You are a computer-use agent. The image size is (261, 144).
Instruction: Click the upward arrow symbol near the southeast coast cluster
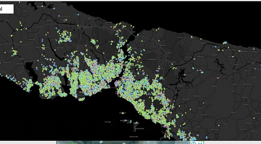coord(170,120)
